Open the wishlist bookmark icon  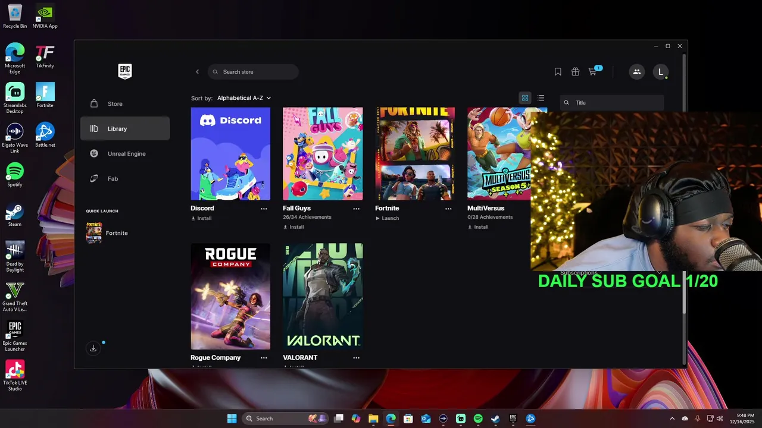coord(558,72)
